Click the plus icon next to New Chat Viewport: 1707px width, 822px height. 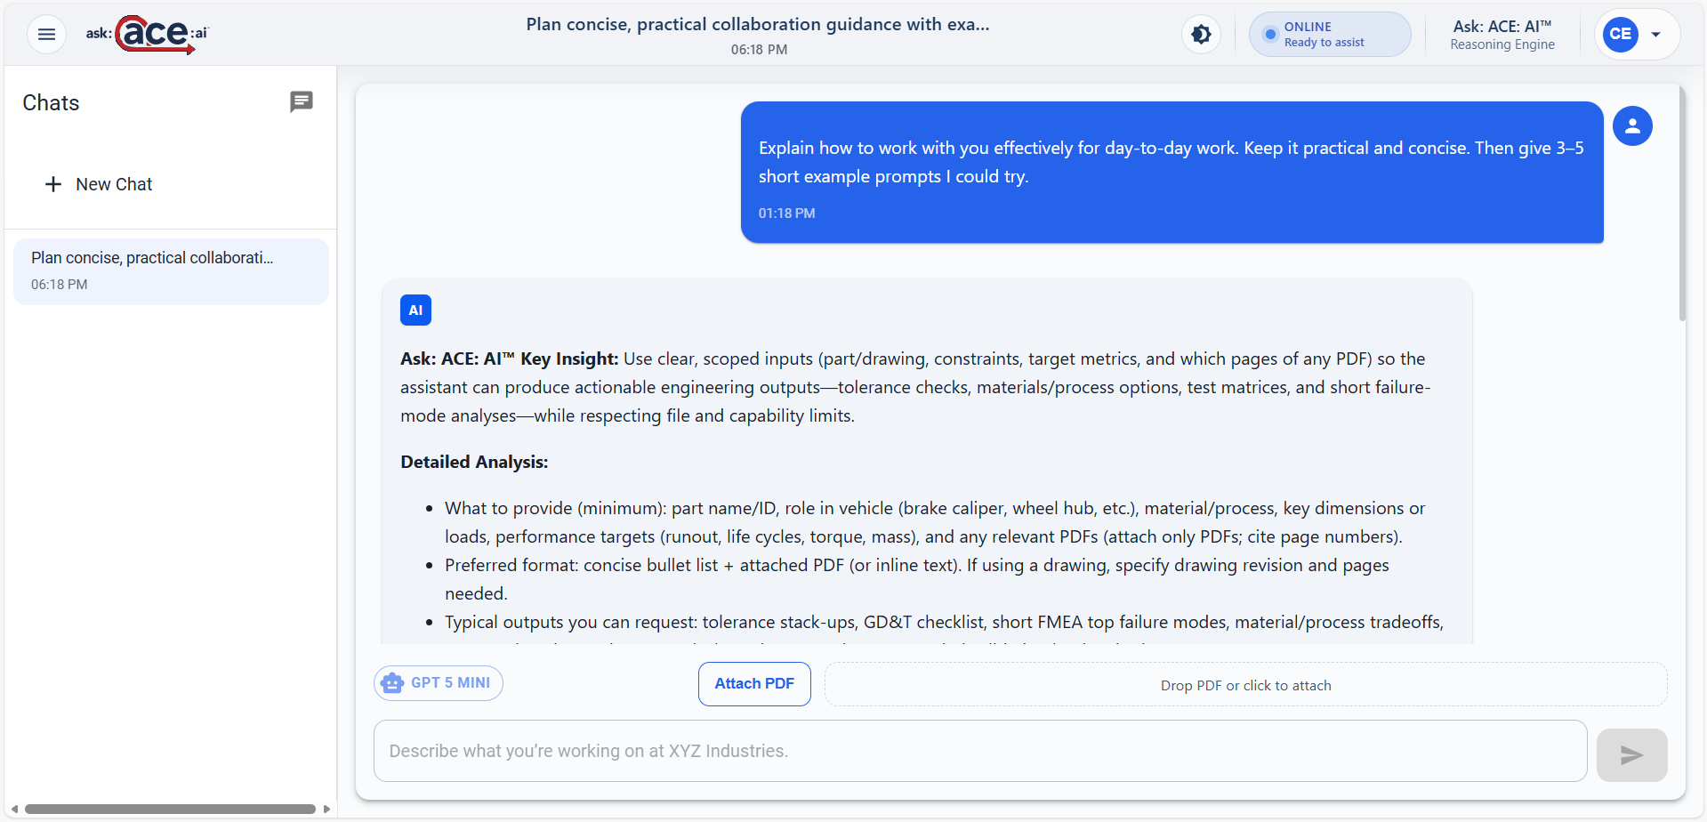[x=53, y=184]
